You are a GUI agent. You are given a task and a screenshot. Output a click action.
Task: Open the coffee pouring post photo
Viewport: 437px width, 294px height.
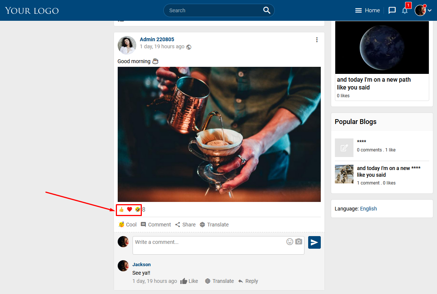tap(219, 134)
